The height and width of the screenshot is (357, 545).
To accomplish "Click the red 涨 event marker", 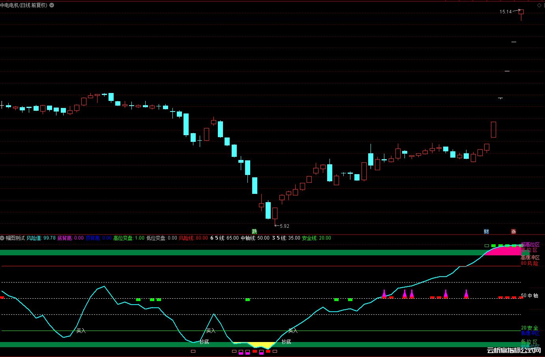I will 513,231.
